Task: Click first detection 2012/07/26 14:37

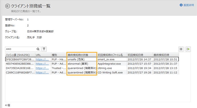Action: pos(139,59)
